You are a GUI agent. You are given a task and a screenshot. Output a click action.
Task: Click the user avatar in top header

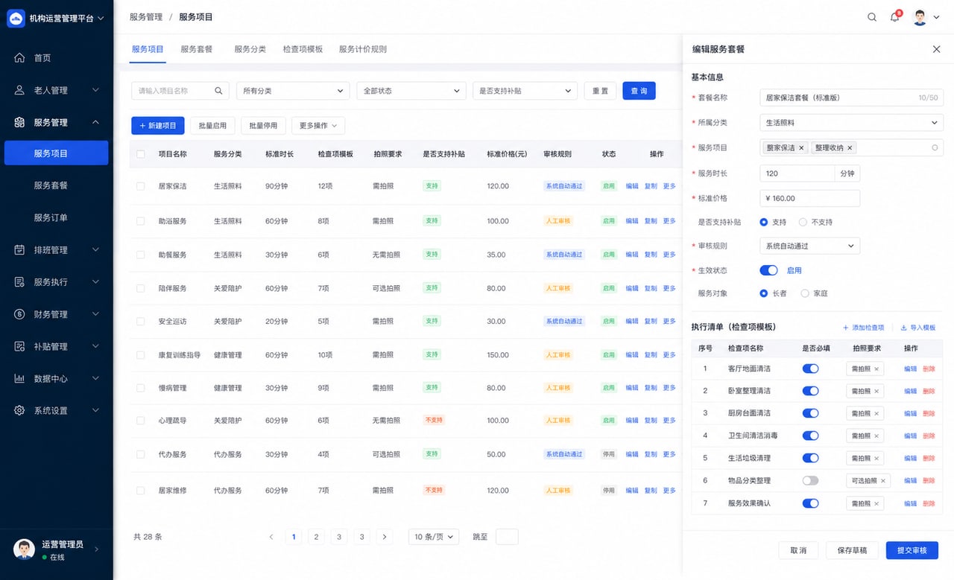[x=920, y=17]
